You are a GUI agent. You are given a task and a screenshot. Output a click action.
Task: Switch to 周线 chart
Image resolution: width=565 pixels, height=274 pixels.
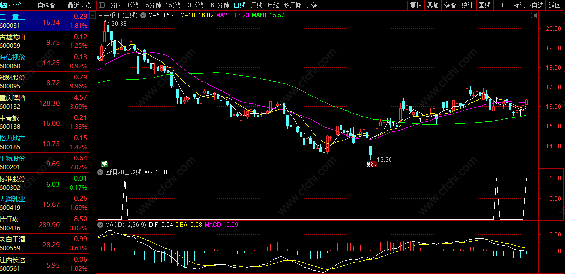coord(256,5)
